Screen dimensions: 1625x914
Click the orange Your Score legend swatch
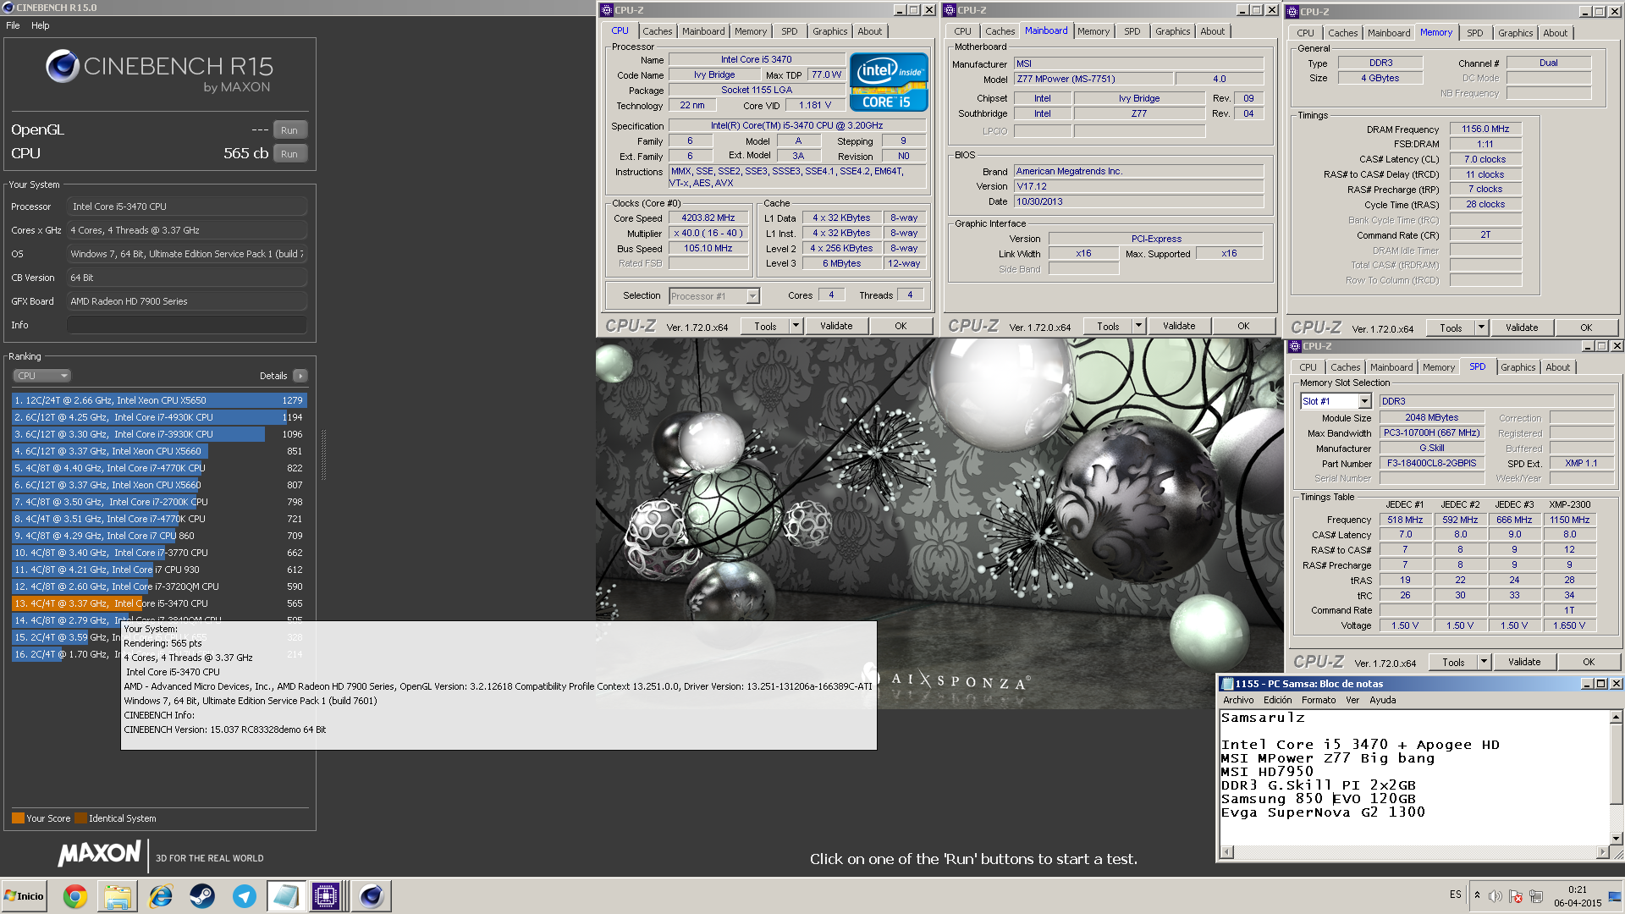click(x=18, y=818)
